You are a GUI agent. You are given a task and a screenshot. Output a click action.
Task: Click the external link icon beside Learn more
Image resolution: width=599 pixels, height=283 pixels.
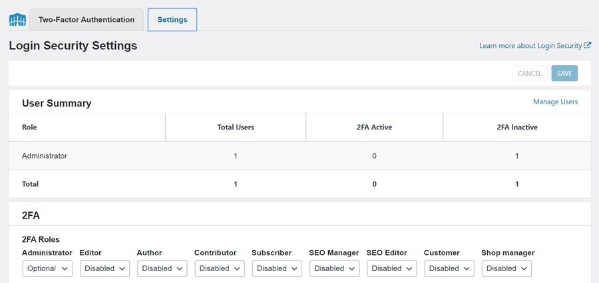tap(588, 45)
